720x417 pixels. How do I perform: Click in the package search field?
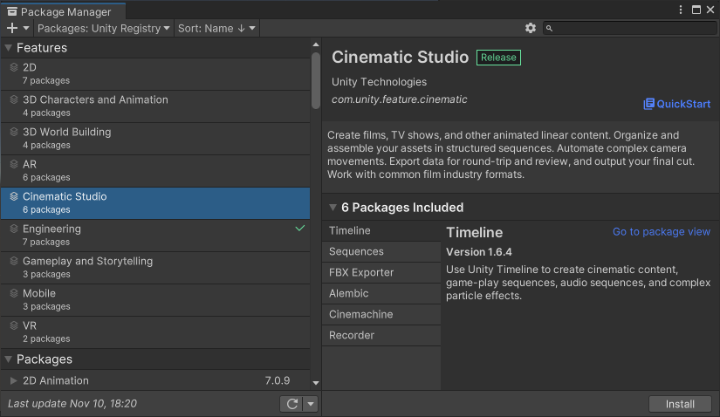pos(633,28)
